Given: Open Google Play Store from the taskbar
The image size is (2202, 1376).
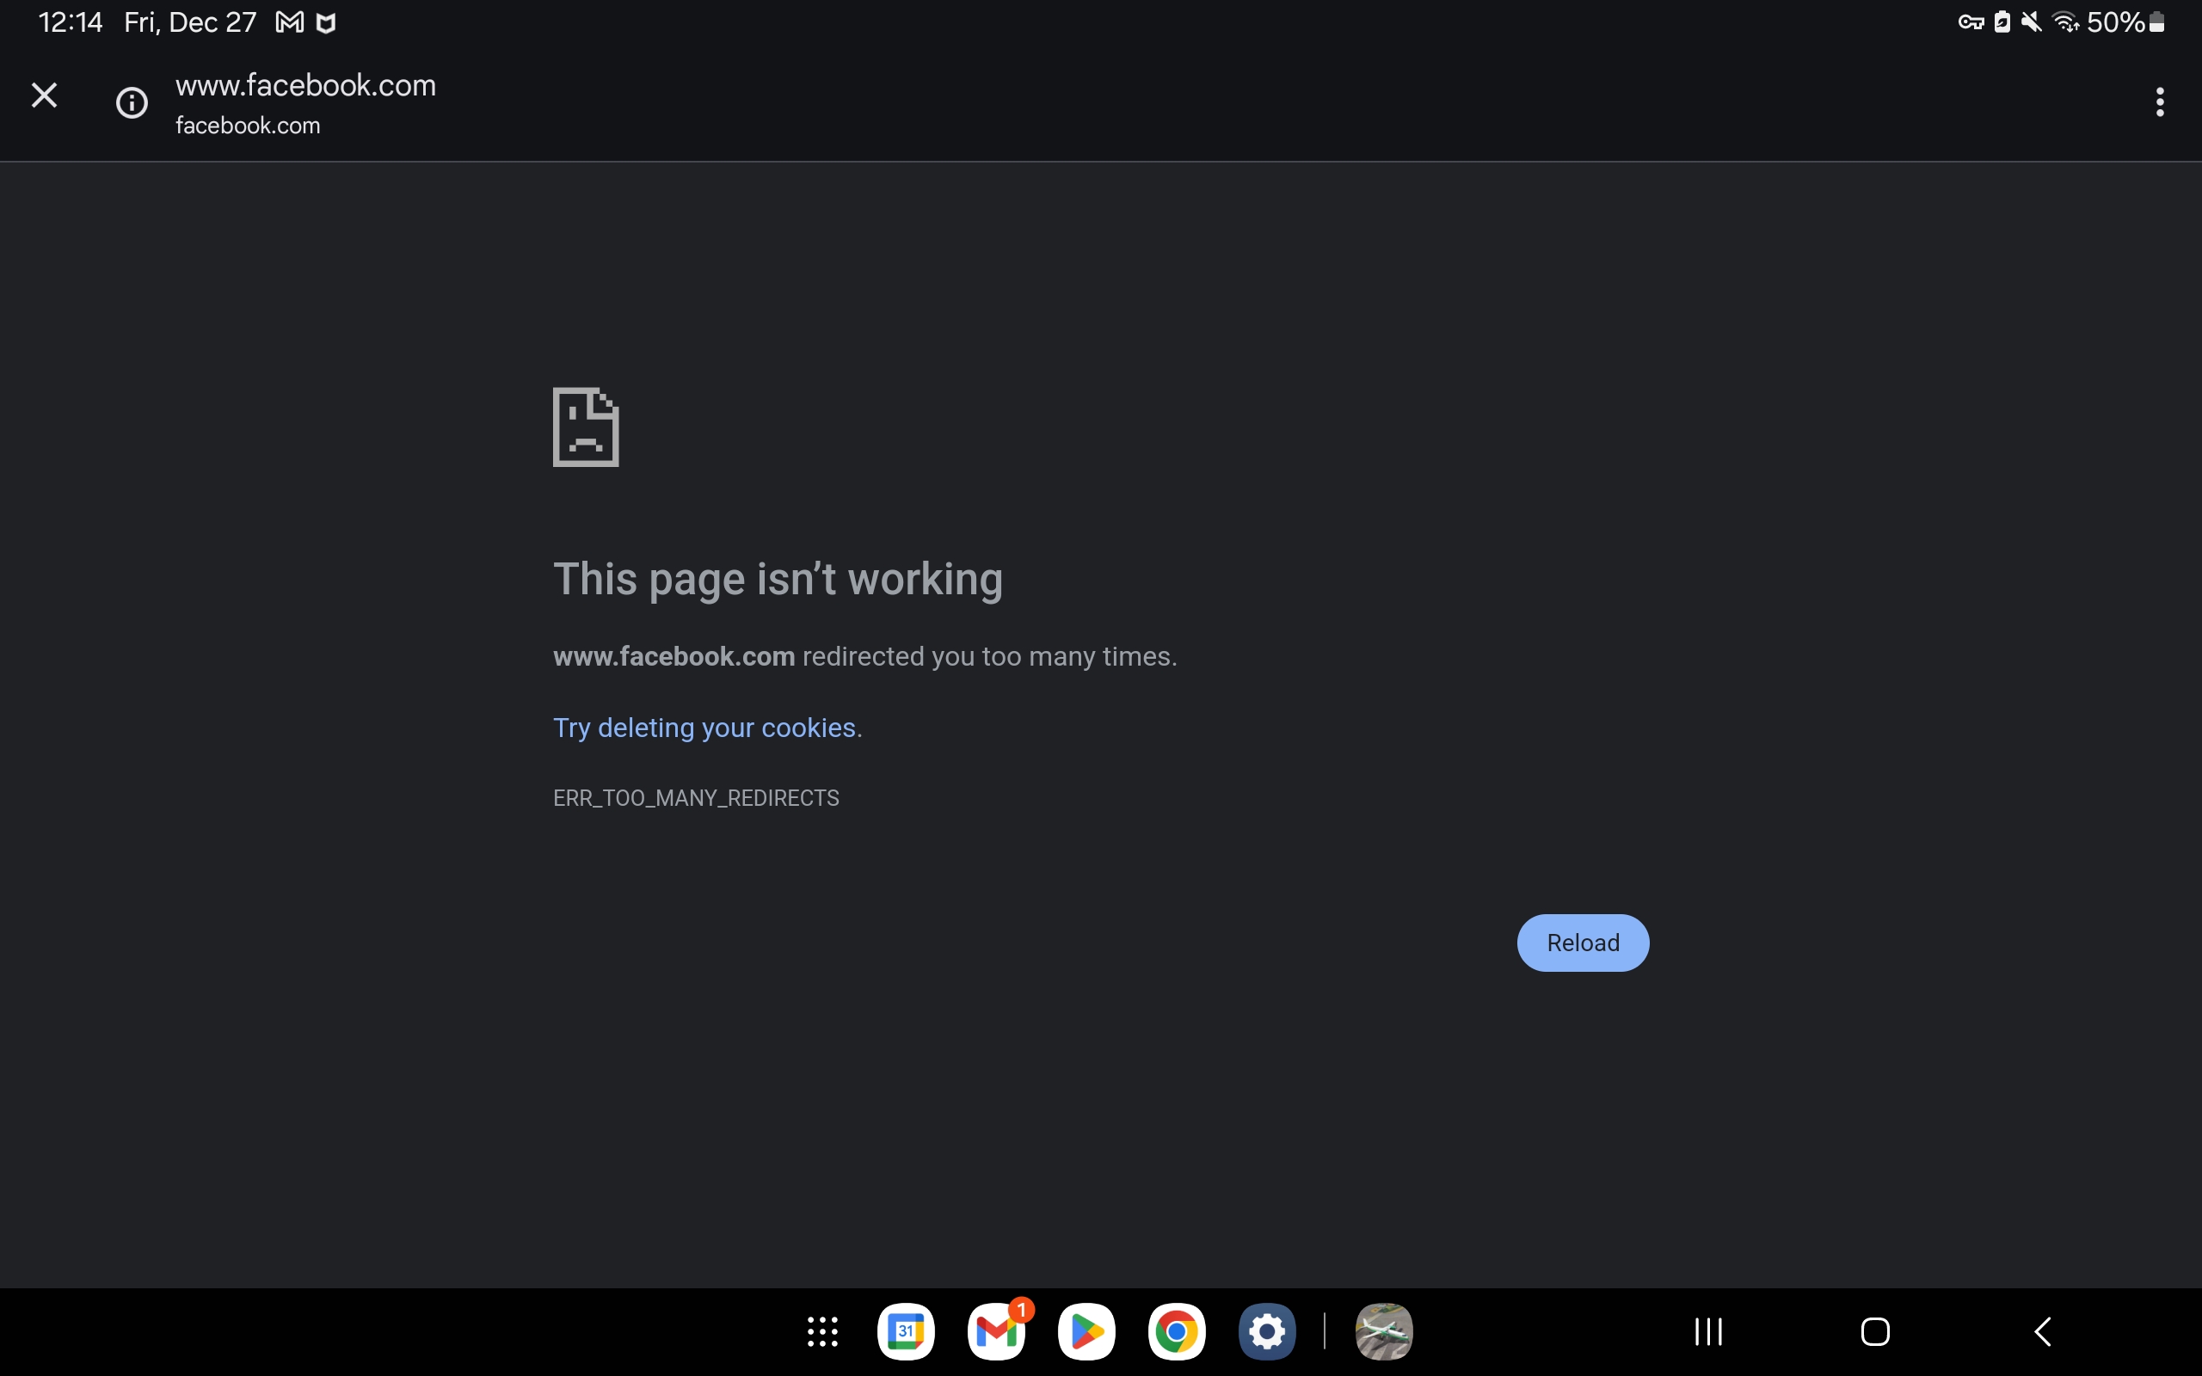Looking at the screenshot, I should pyautogui.click(x=1086, y=1331).
